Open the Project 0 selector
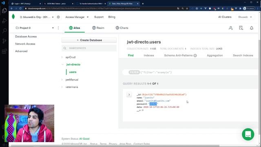Image resolution: width=261 pixels, height=147 pixels. (x=35, y=28)
